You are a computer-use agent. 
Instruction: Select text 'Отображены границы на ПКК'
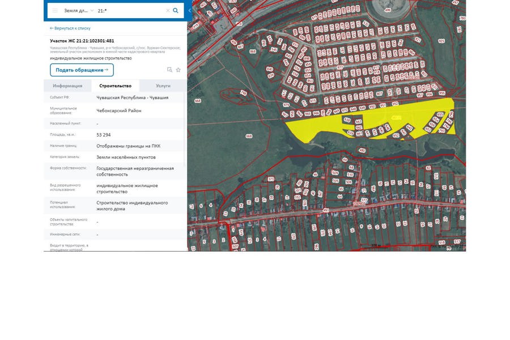click(x=128, y=146)
